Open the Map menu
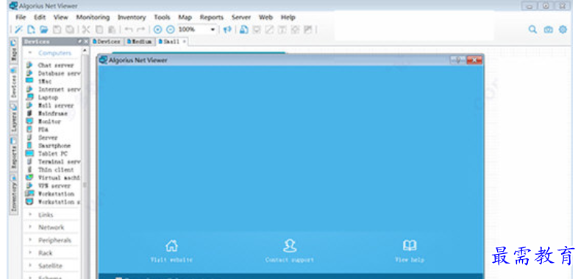Image resolution: width=581 pixels, height=279 pixels. 185,17
